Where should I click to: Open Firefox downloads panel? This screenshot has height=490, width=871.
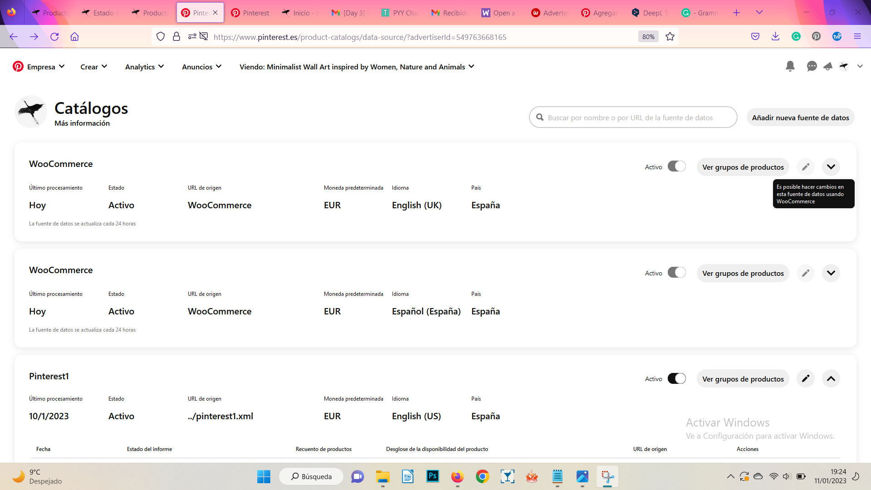[x=775, y=37]
